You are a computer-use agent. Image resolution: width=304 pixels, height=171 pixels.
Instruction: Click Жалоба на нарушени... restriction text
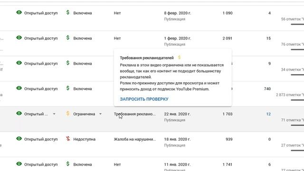(x=135, y=139)
